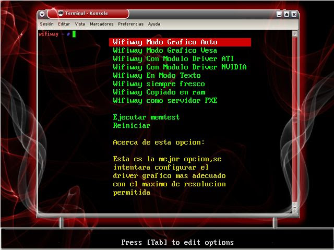Minimize the Konsole window

pyautogui.click(x=279, y=14)
